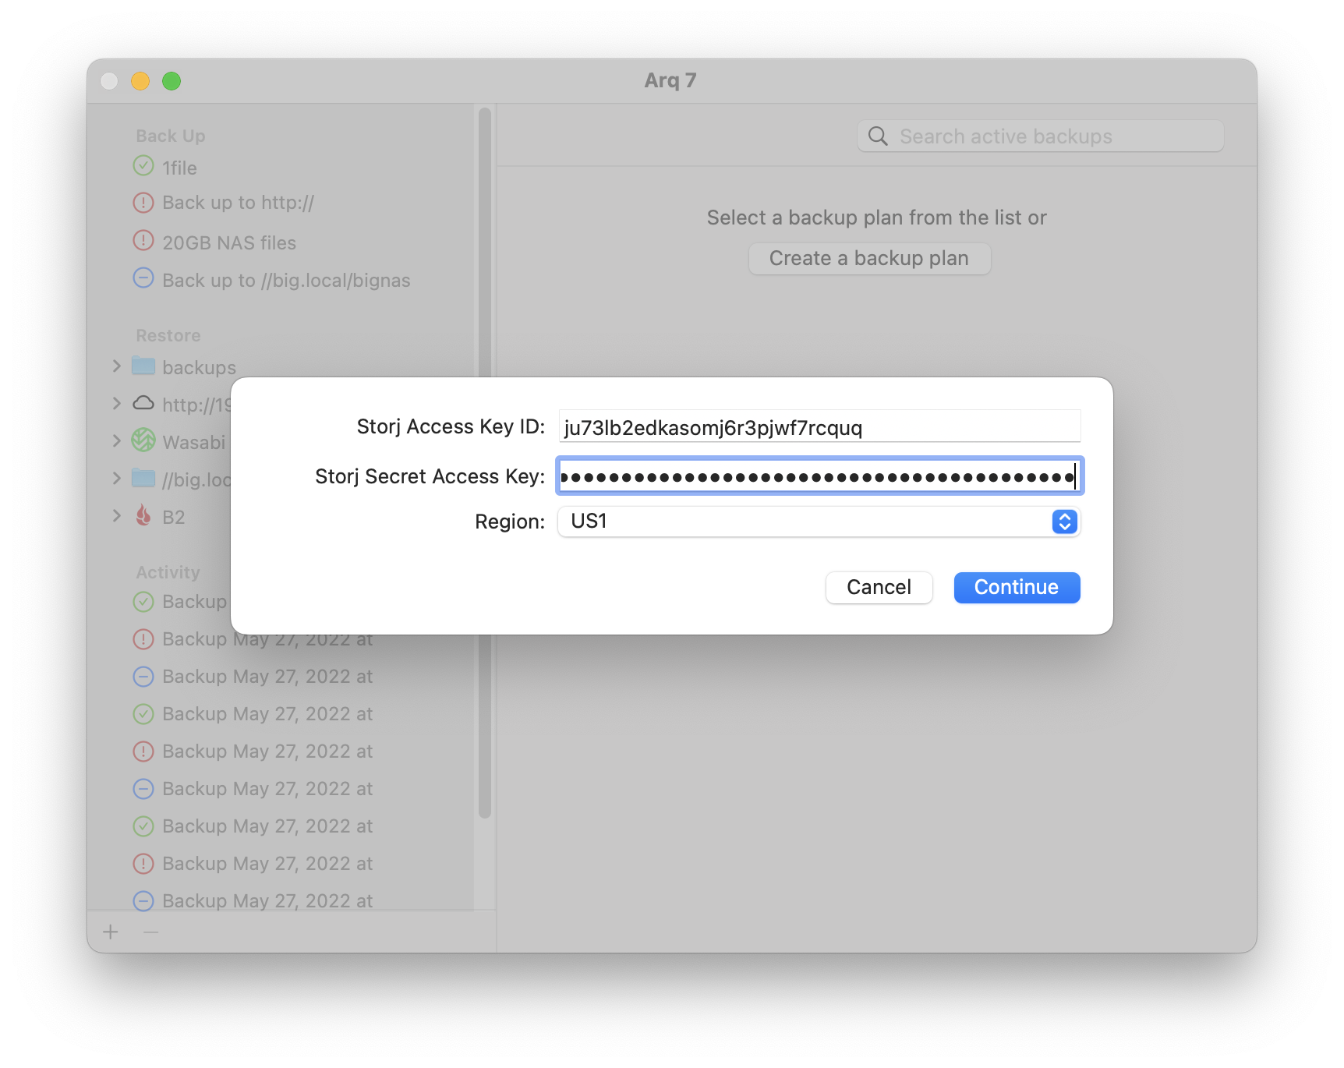1344x1068 pixels.
Task: Click the red alert icon next to 20GB NAS files
Action: (x=143, y=240)
